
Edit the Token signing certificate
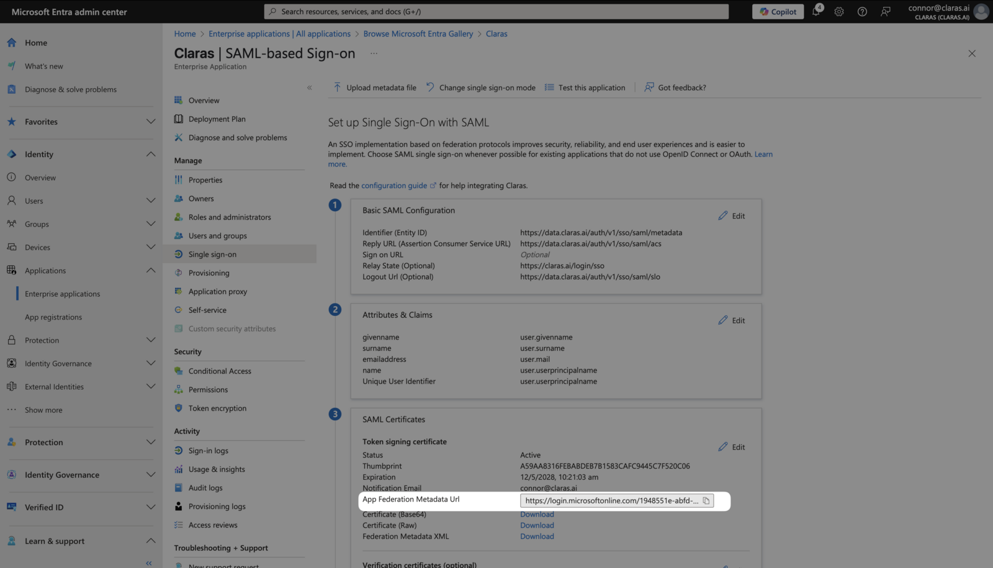tap(732, 447)
